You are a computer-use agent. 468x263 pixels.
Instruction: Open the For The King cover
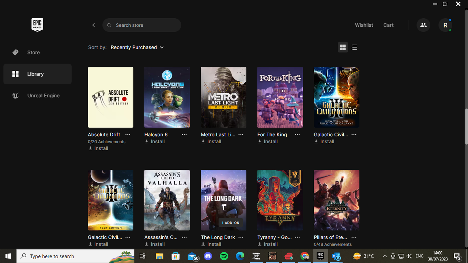(280, 97)
